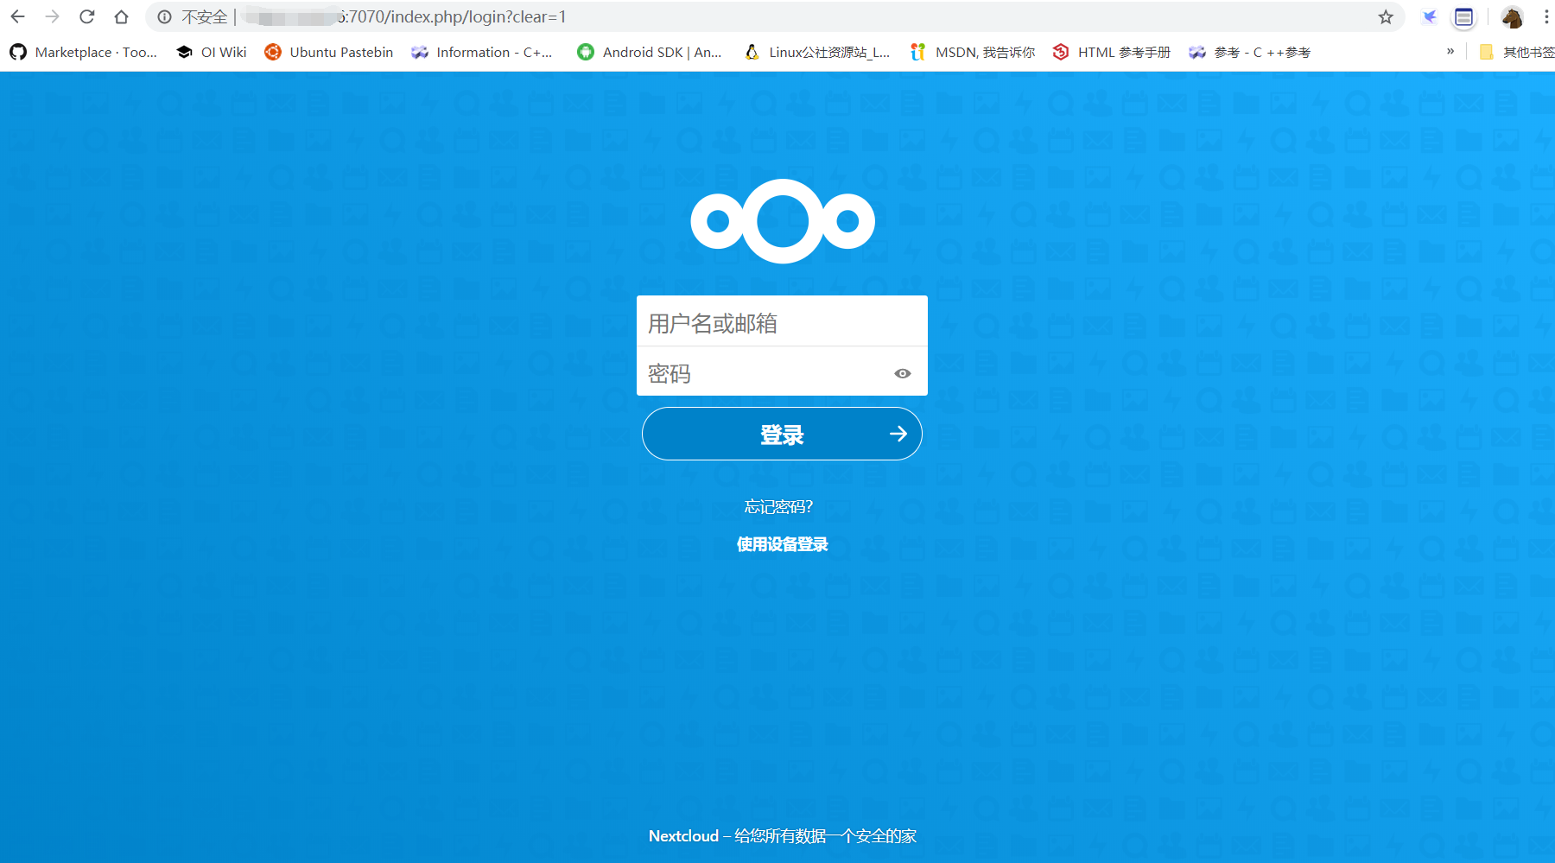Open the Ubuntu Pastebin bookmark icon

274,52
